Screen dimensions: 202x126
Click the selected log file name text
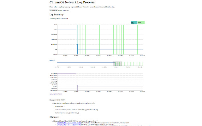pos(63,10)
